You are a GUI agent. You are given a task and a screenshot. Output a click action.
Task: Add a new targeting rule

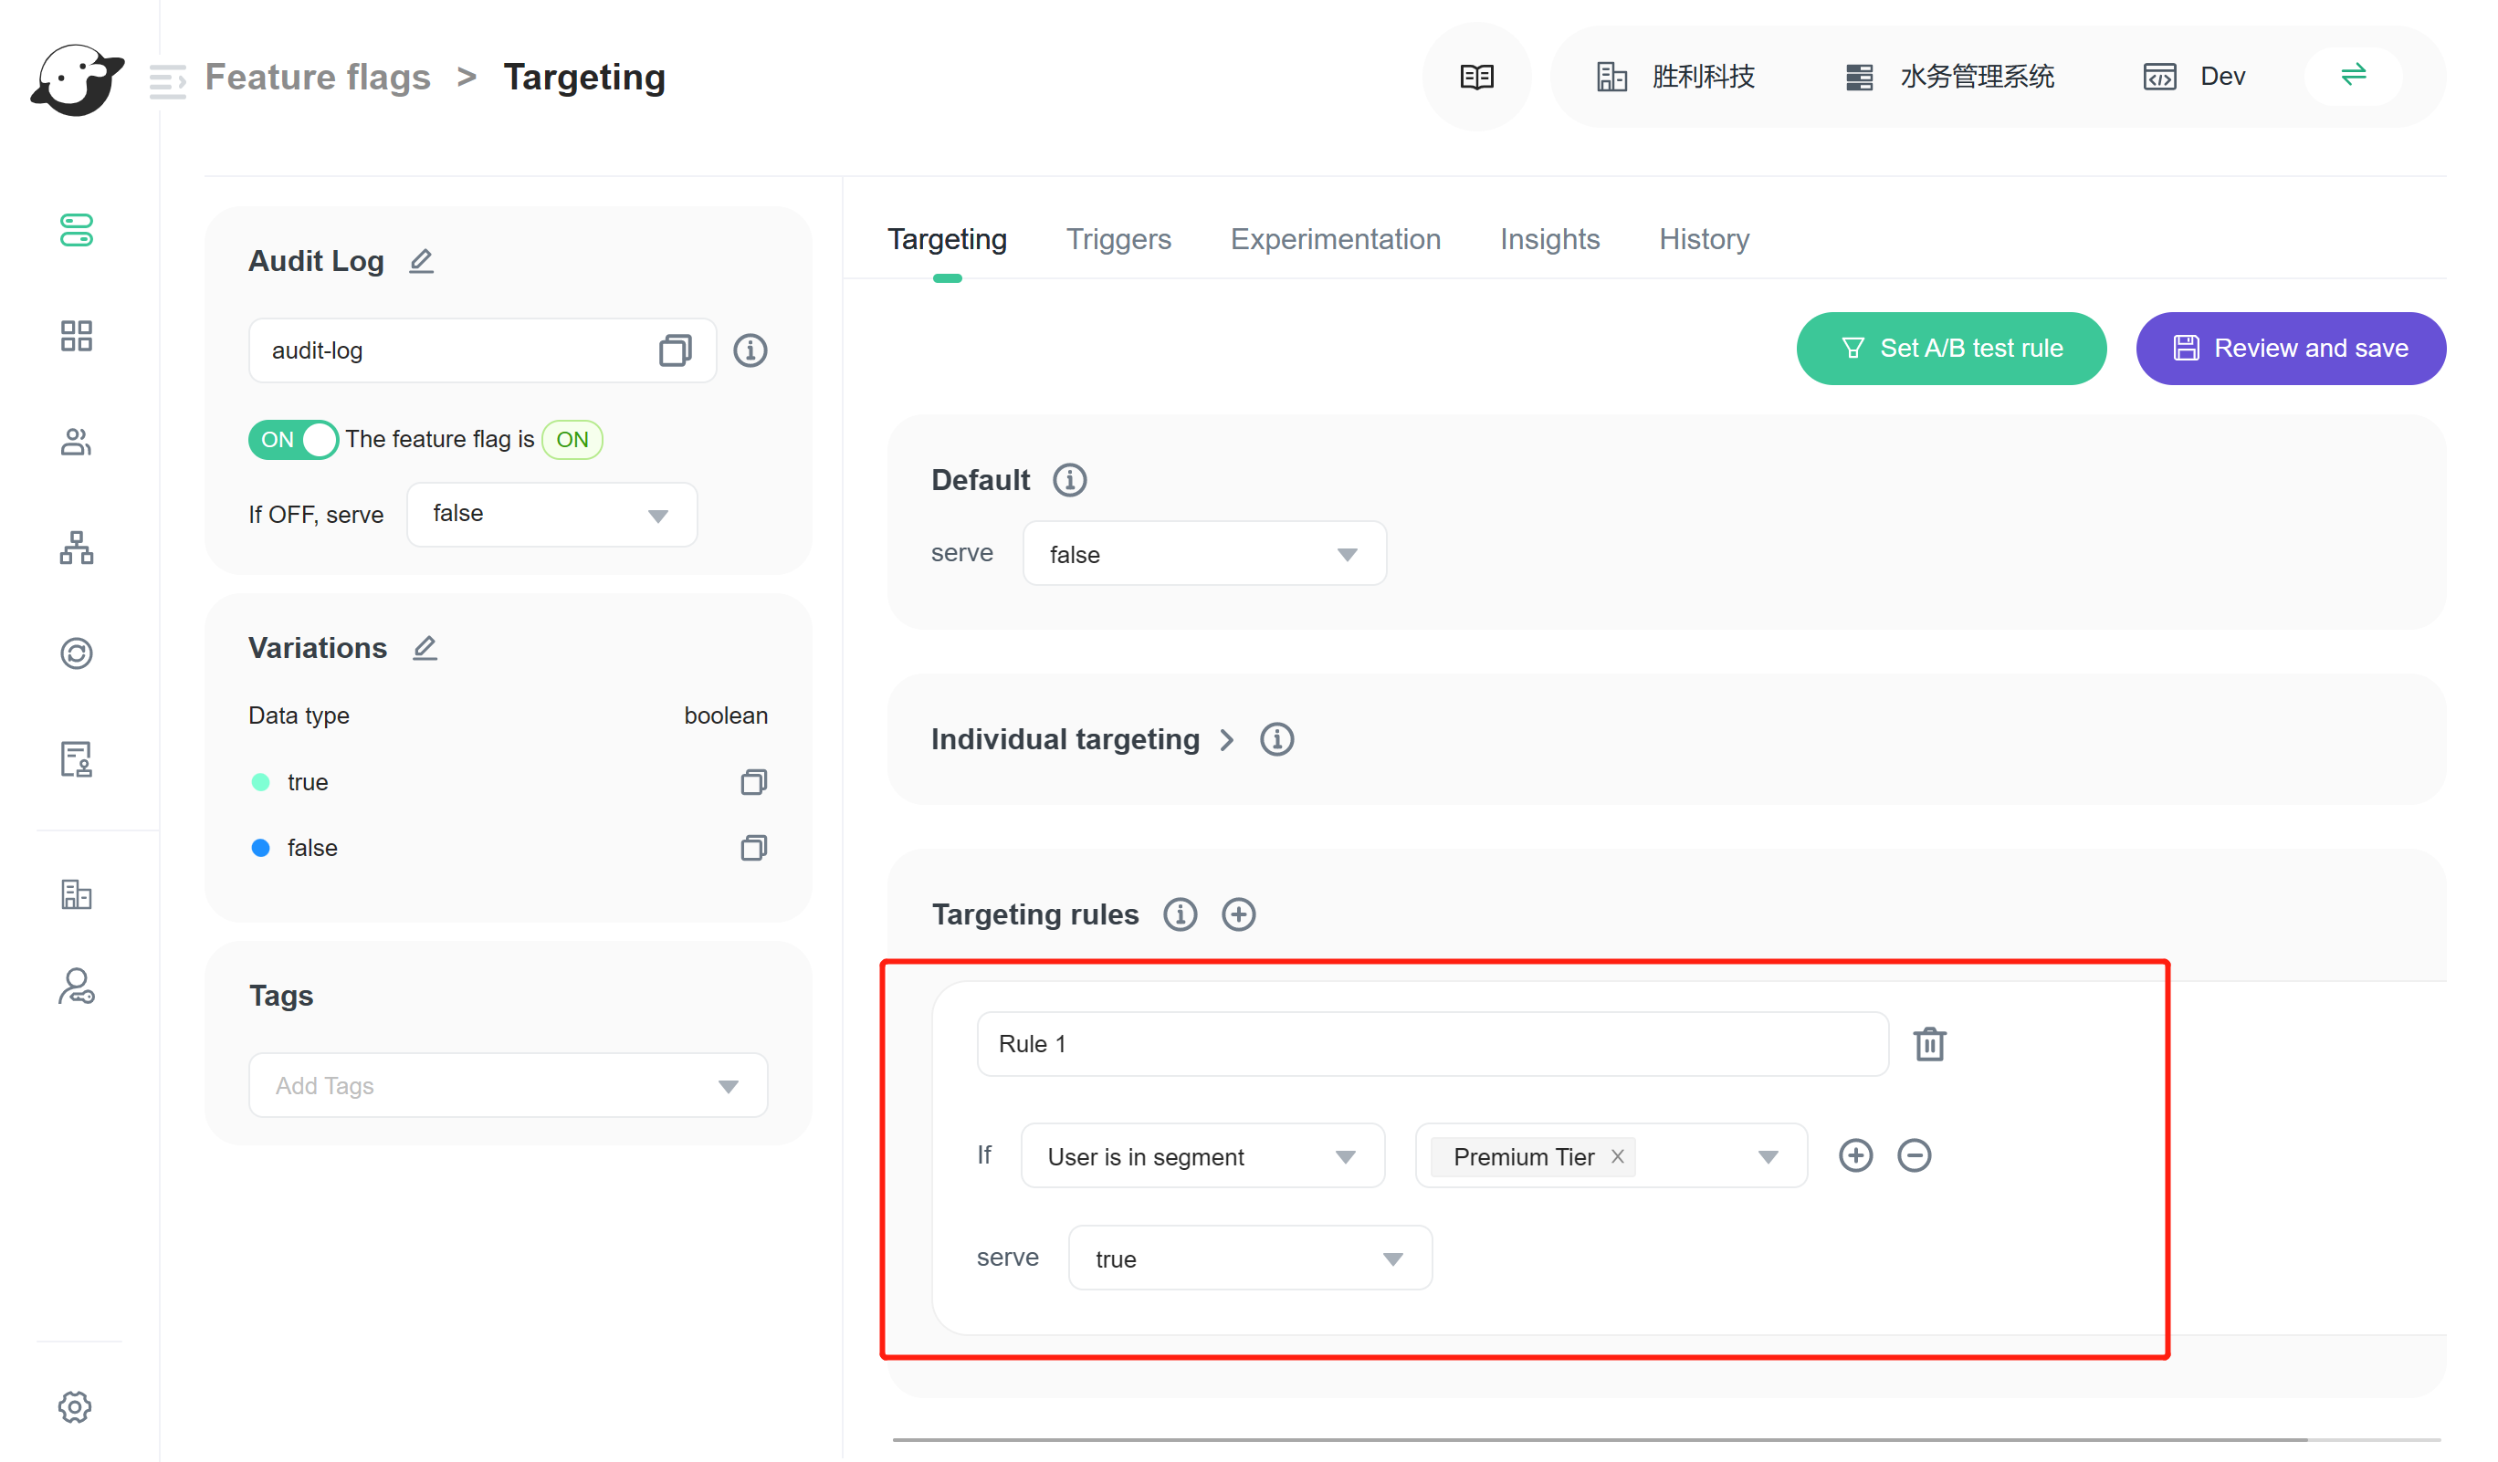point(1239,914)
